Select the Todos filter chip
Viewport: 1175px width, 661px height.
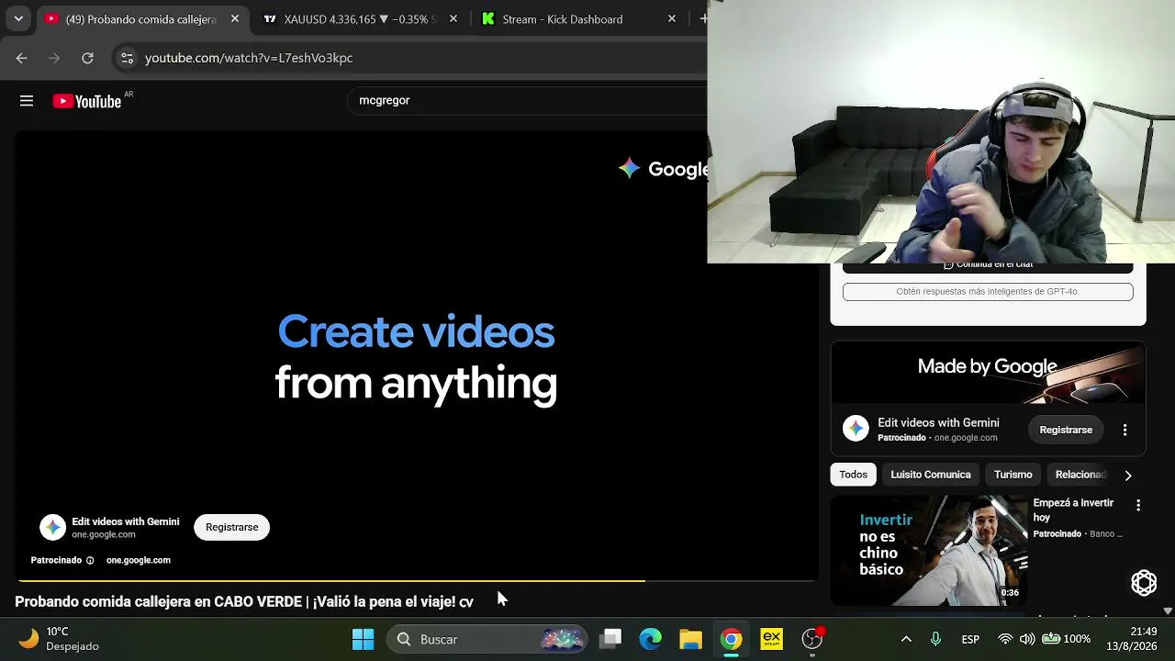coord(853,475)
